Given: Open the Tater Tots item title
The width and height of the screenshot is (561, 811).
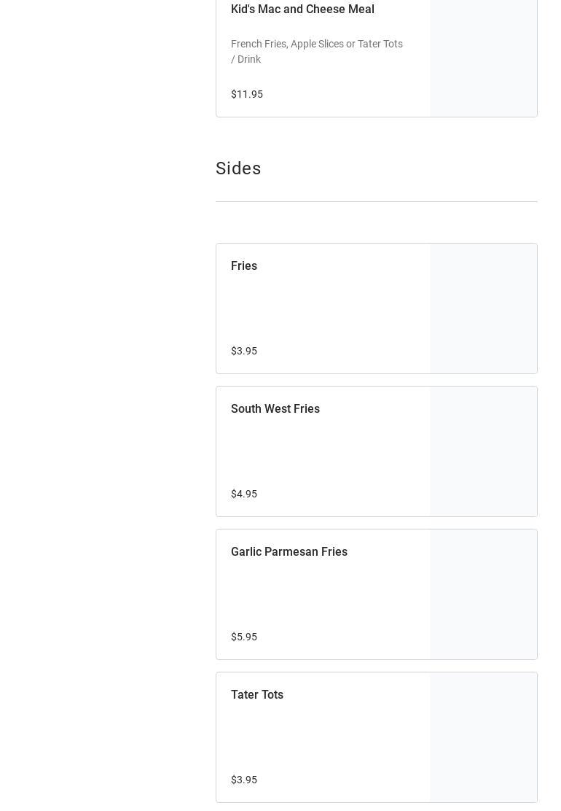Looking at the screenshot, I should pos(257,695).
